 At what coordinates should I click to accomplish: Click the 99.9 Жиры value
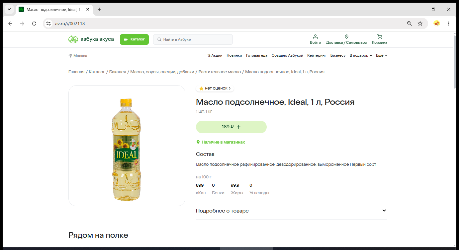235,185
